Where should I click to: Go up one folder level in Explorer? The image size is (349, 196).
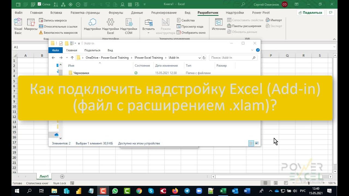click(72, 58)
